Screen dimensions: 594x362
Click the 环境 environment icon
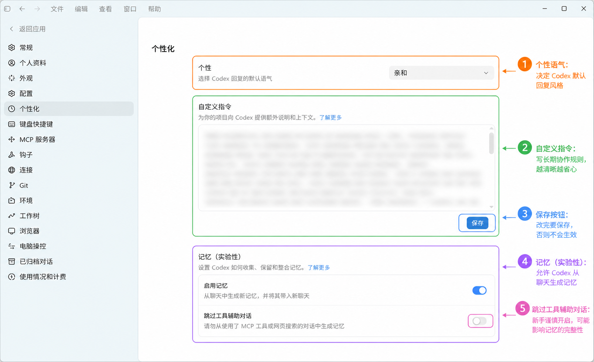pyautogui.click(x=12, y=200)
